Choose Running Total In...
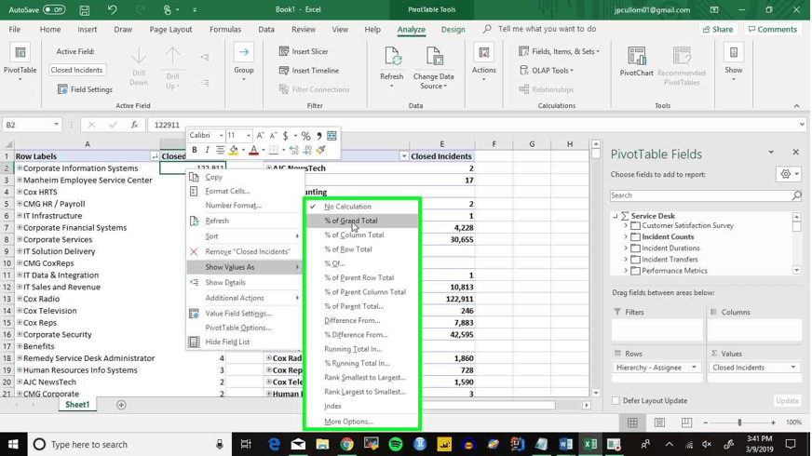Screen dimensions: 812x456 [x=362, y=349]
